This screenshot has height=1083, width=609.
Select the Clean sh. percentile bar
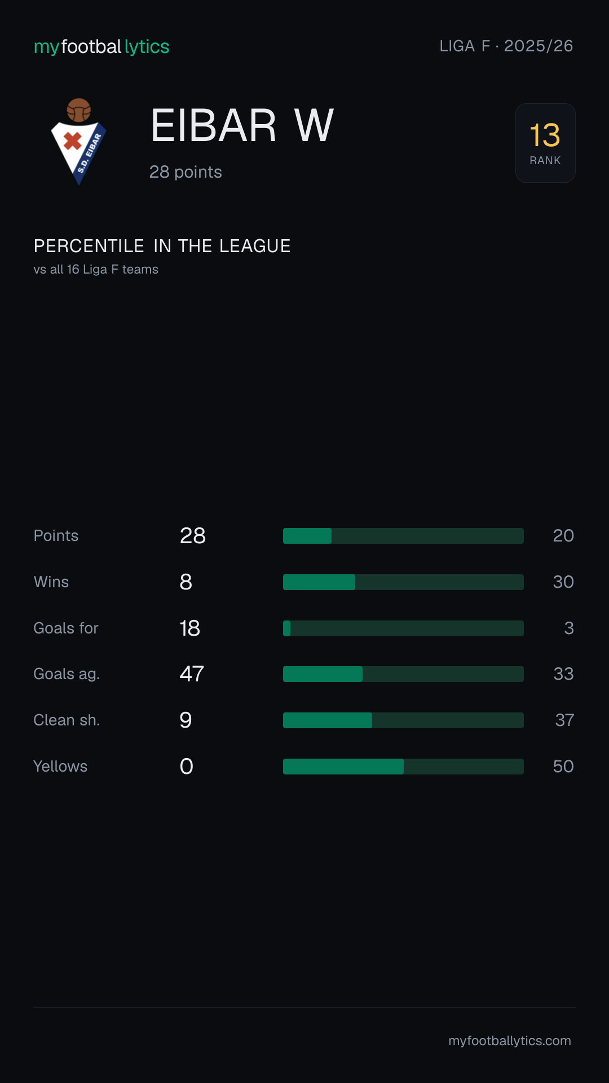pyautogui.click(x=403, y=720)
